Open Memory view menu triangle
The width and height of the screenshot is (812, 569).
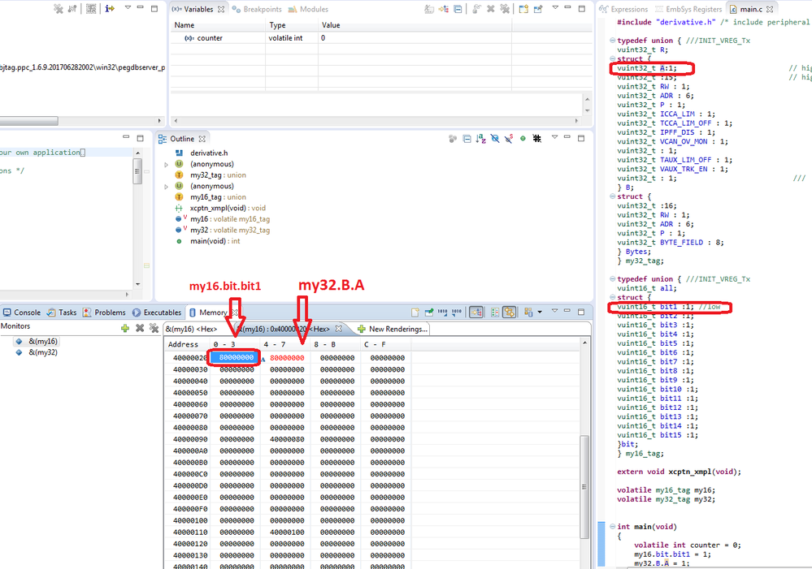tap(554, 311)
